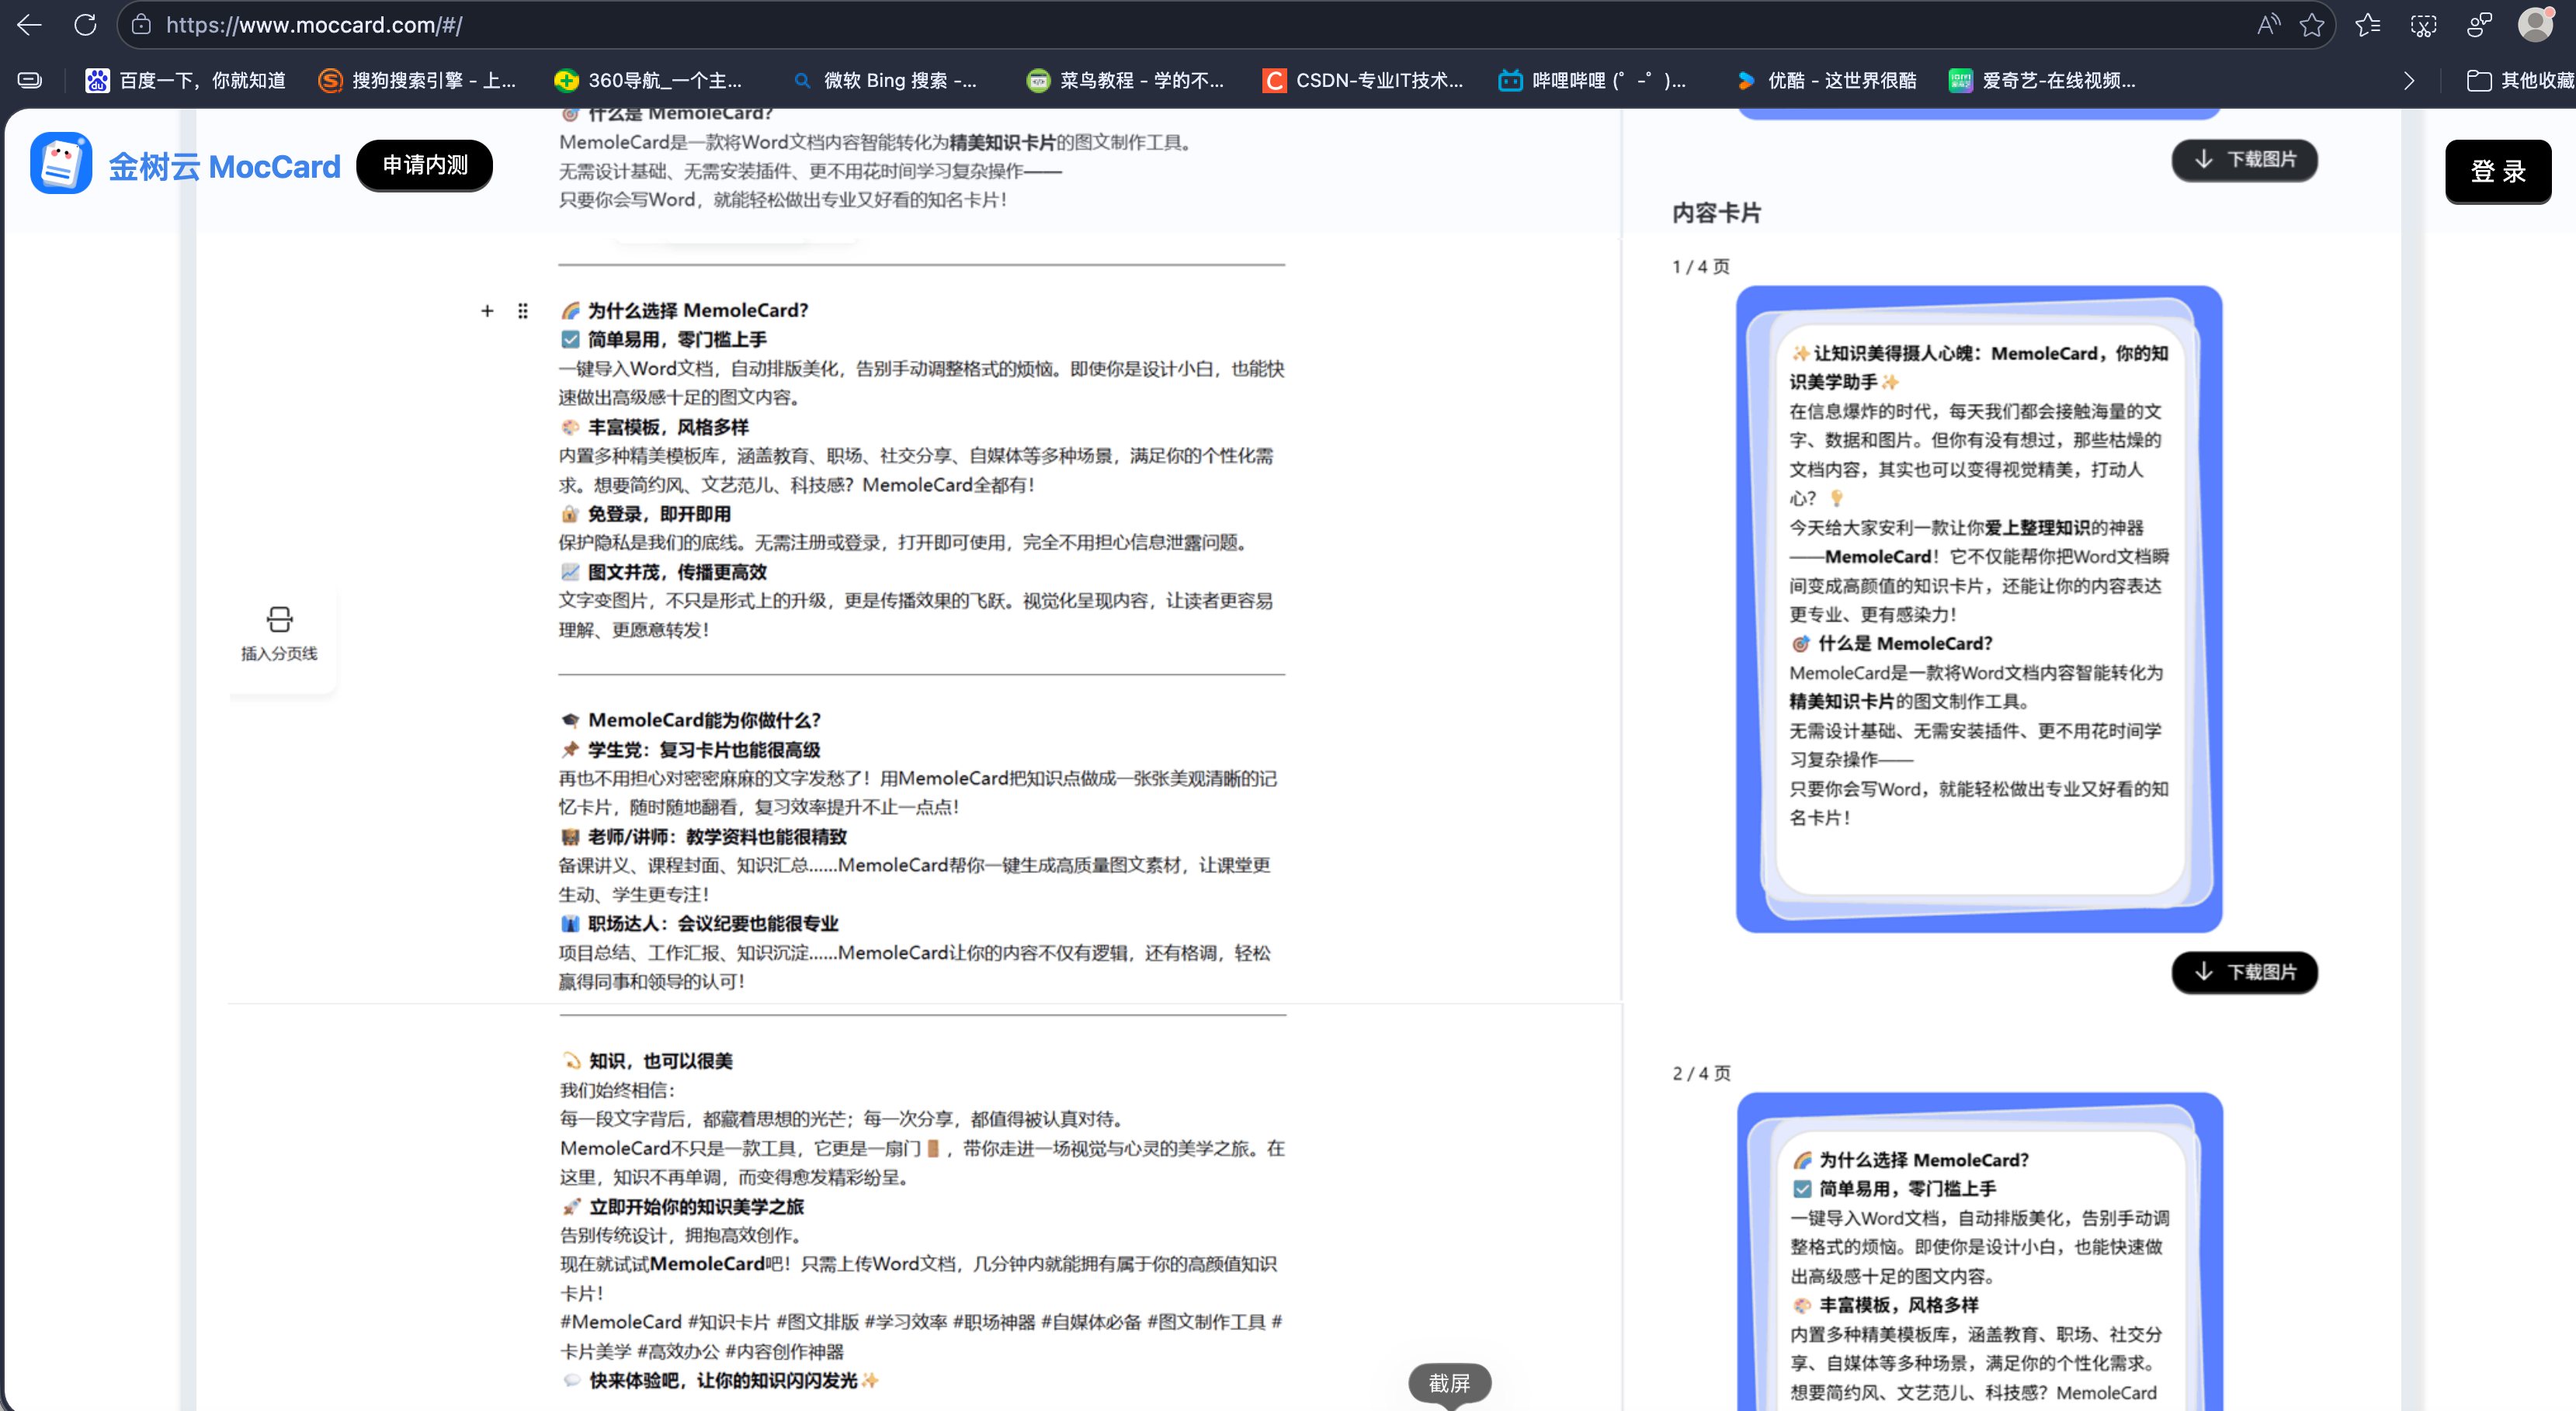Click 插入分页线 to insert page break
2576x1411 pixels.
(x=279, y=633)
